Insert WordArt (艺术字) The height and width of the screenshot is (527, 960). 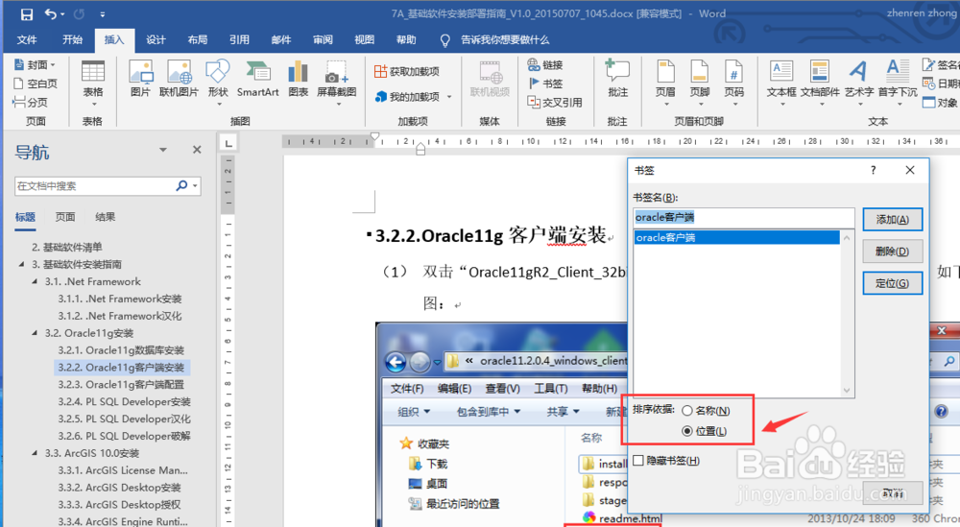click(859, 82)
